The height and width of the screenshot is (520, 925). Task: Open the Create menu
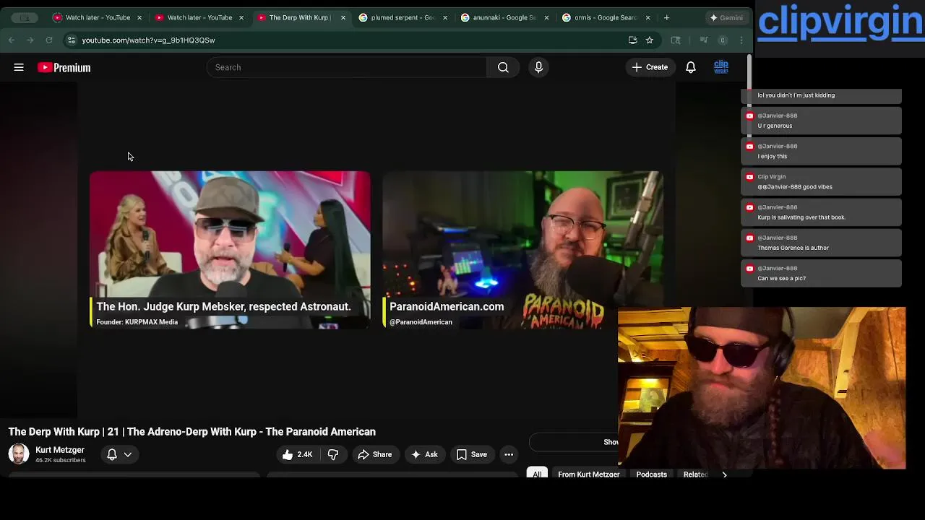pyautogui.click(x=650, y=67)
